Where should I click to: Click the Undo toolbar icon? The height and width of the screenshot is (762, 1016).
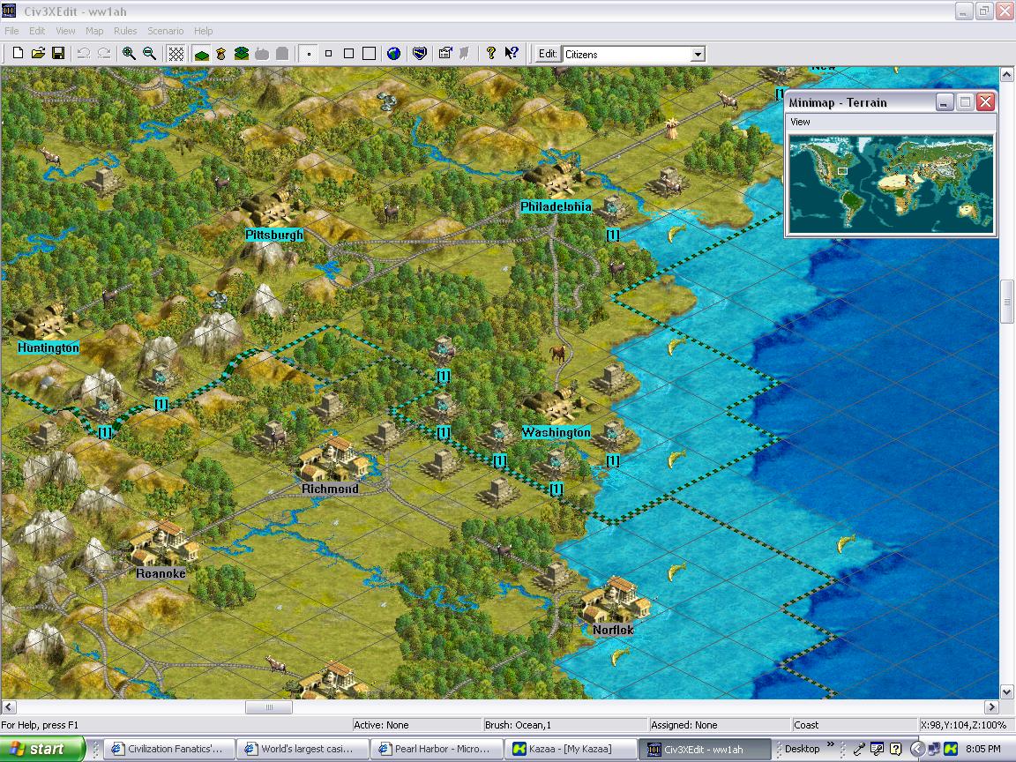coord(84,54)
